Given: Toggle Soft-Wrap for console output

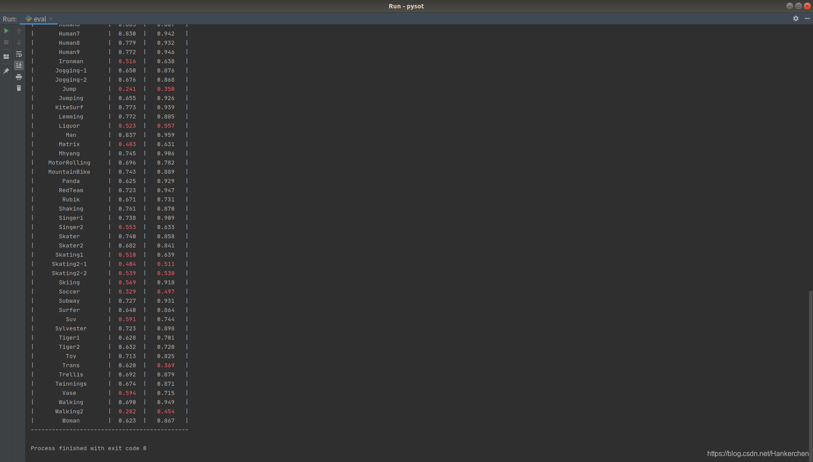Looking at the screenshot, I should click(19, 54).
